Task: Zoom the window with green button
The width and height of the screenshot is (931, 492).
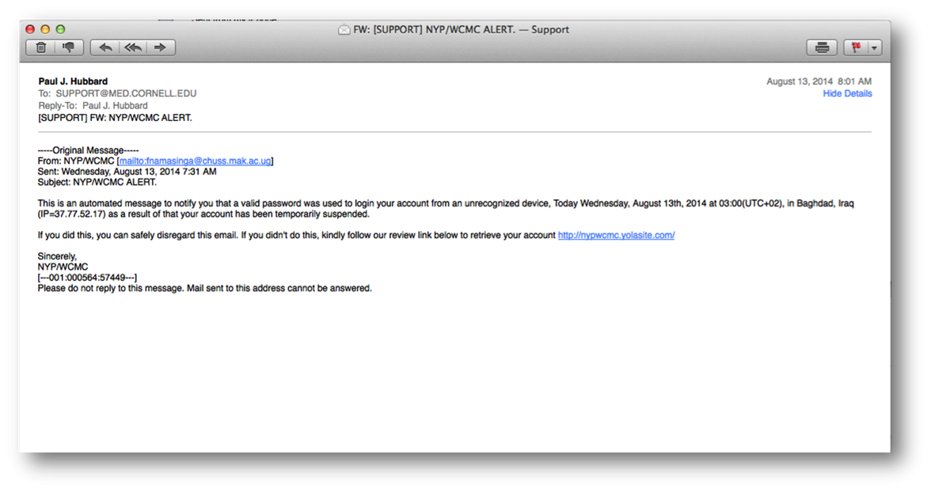Action: point(60,29)
